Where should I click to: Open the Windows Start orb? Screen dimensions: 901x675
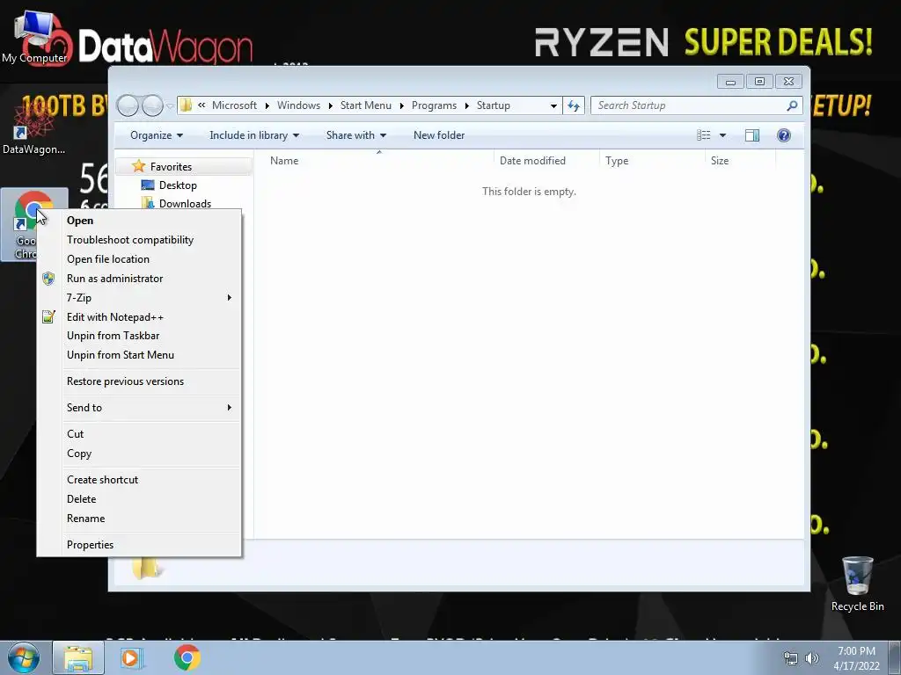[x=23, y=657]
